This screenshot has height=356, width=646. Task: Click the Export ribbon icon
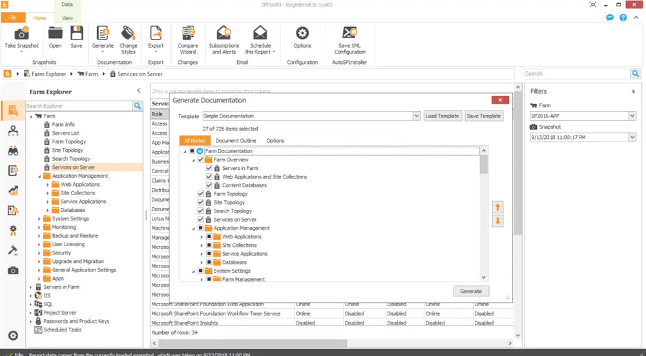(x=156, y=34)
